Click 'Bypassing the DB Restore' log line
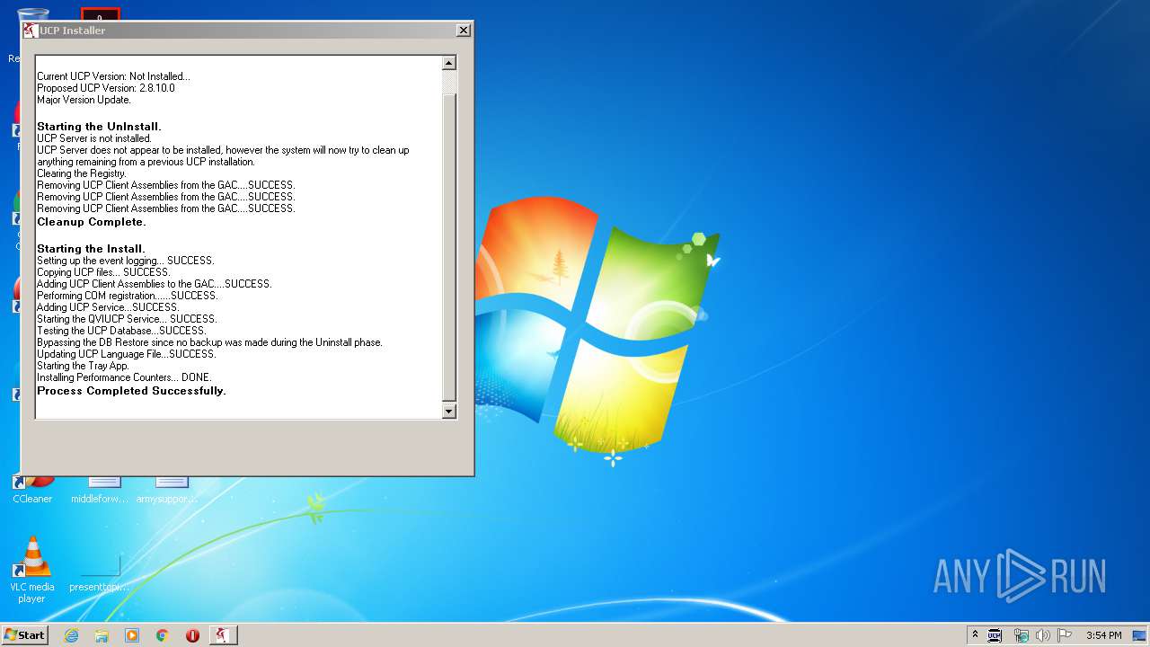 [x=209, y=342]
